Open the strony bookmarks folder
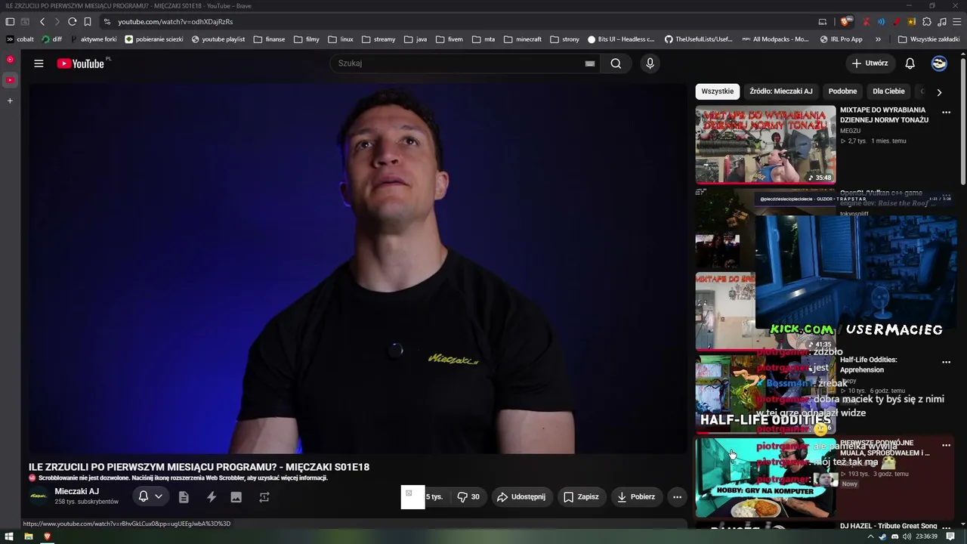This screenshot has width=967, height=544. coord(564,39)
